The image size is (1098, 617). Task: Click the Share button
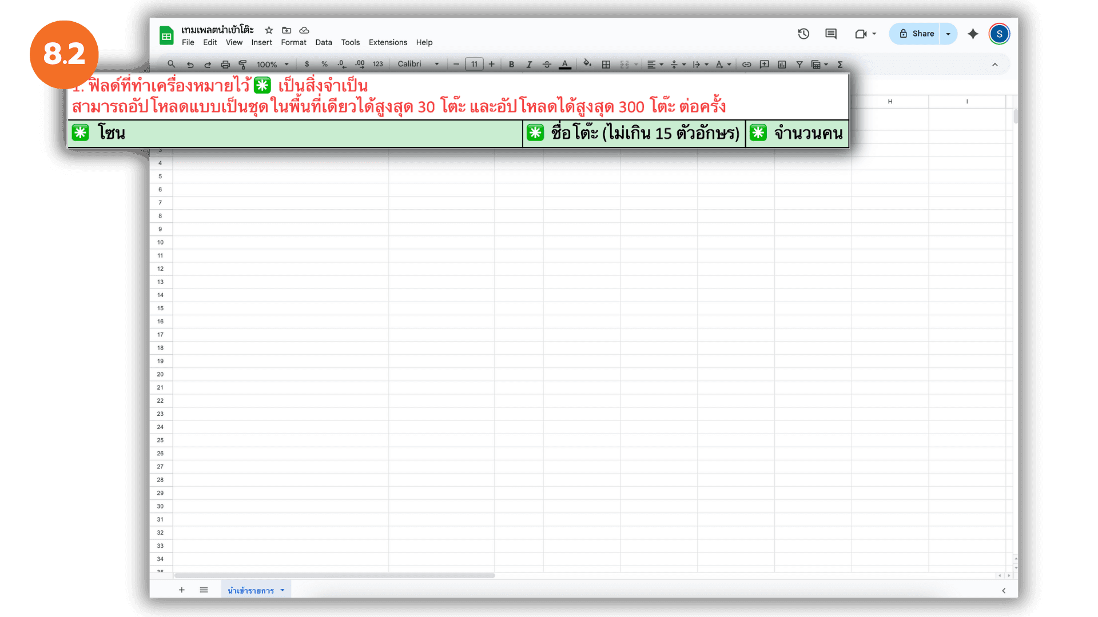click(x=916, y=34)
